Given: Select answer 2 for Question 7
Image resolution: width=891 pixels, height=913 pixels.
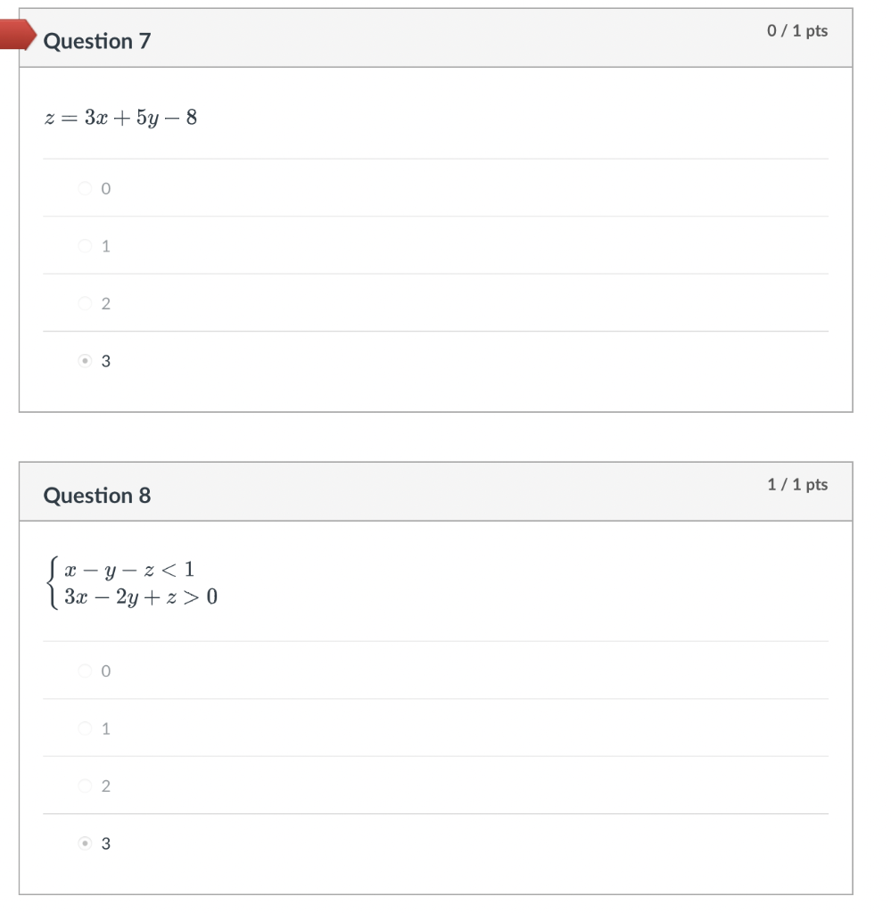Looking at the screenshot, I should point(85,303).
